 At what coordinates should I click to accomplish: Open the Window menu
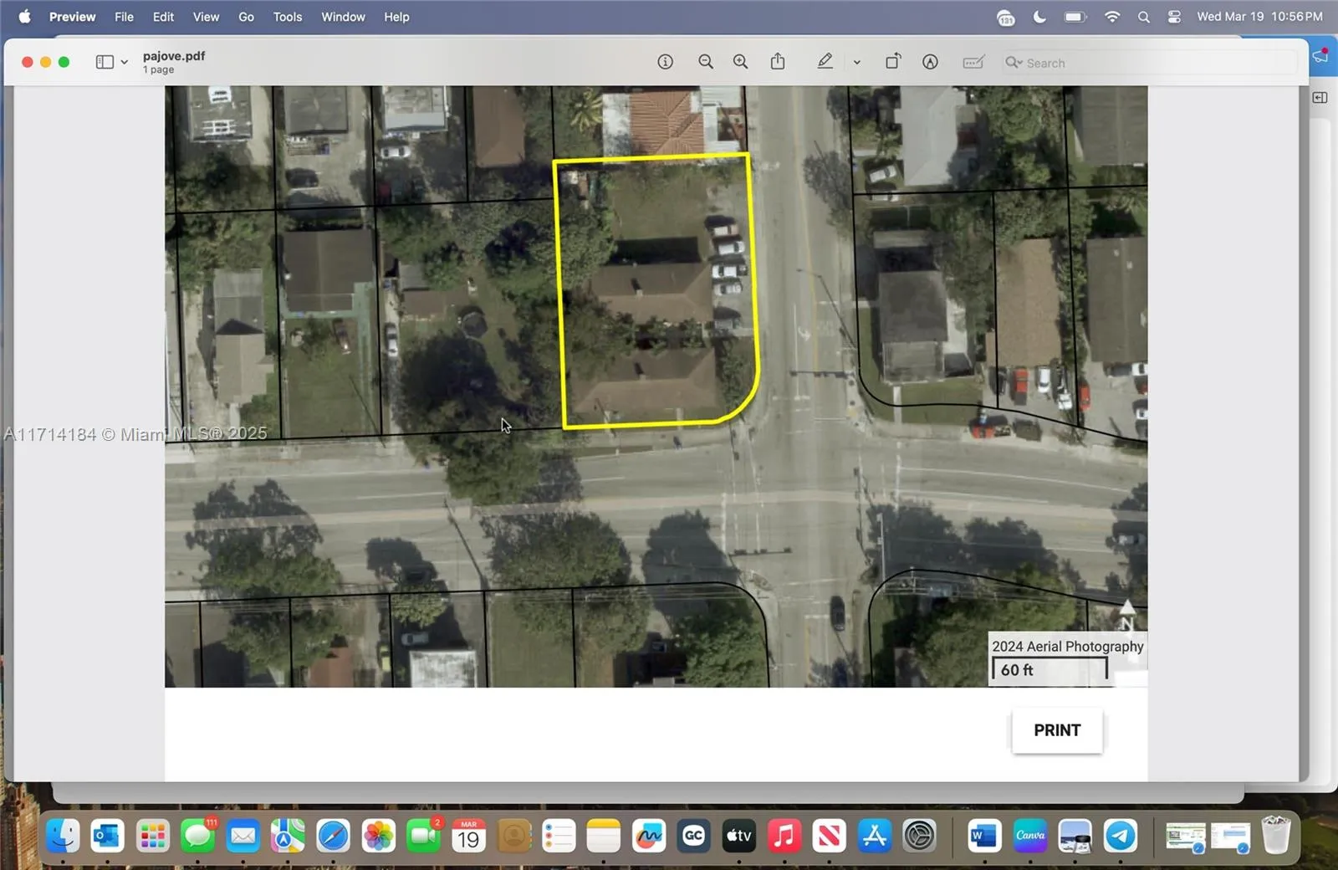(342, 16)
